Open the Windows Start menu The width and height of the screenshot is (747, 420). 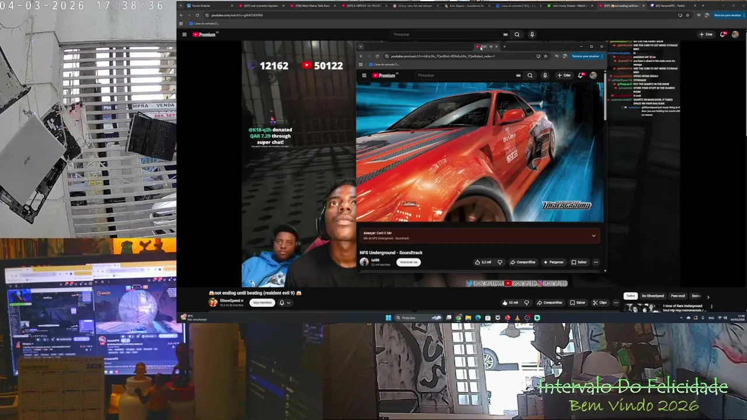click(388, 318)
